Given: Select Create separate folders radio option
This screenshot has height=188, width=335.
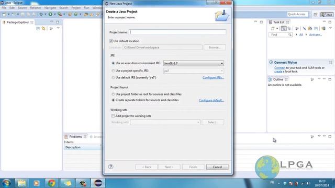Looking at the screenshot, I should [113, 100].
